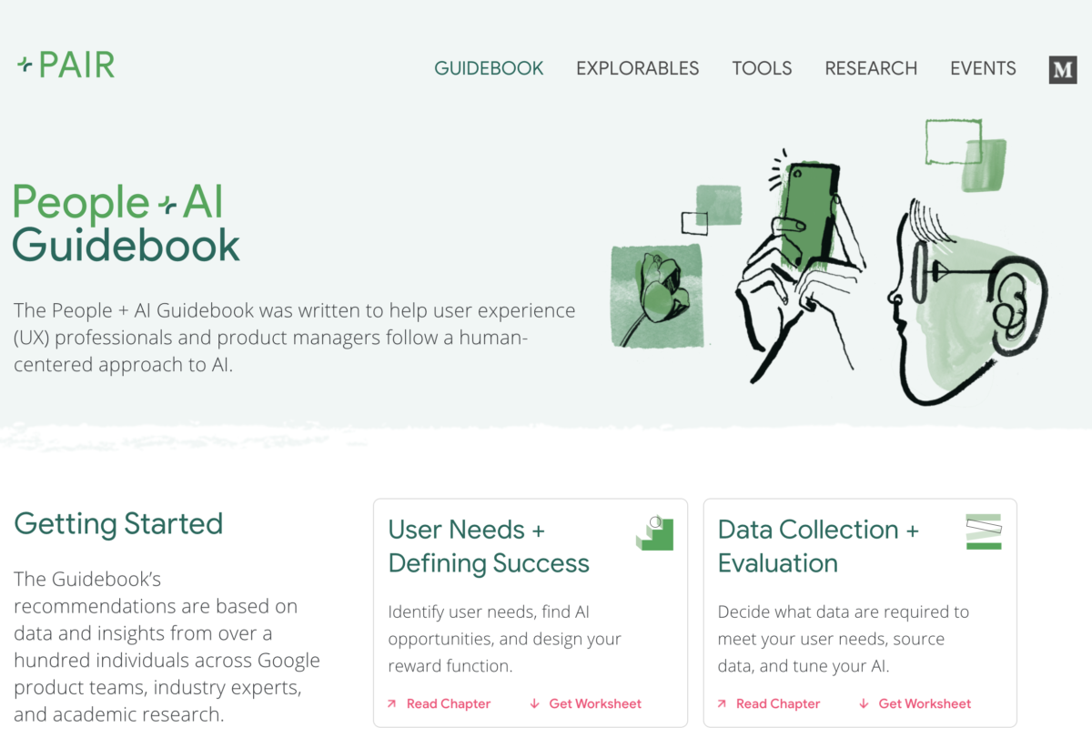Get Worksheet for Data Collection card

(915, 703)
